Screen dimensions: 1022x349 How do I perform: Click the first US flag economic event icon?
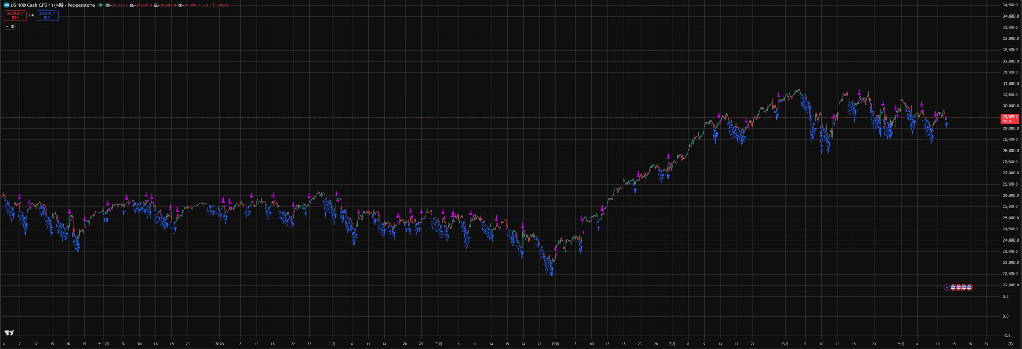(953, 287)
